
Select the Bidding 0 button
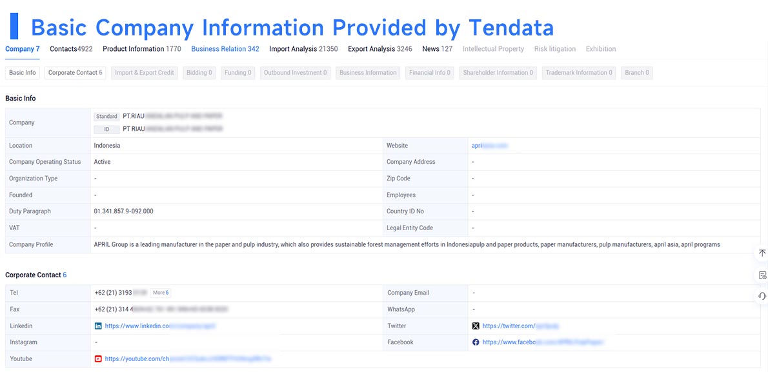point(199,72)
